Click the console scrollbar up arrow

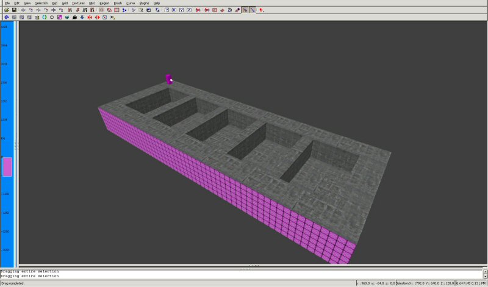tap(484, 271)
